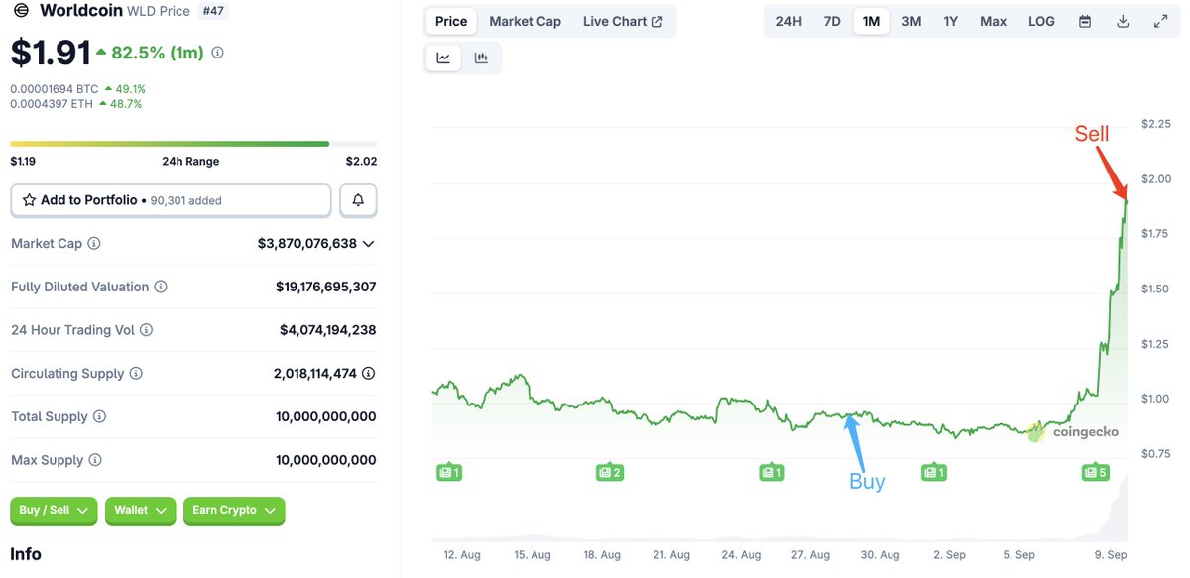Open the Live Chart tab
The height and width of the screenshot is (578, 1190).
623,21
